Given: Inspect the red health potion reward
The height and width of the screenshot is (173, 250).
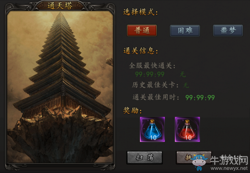Looking at the screenshot, I should [x=187, y=130].
